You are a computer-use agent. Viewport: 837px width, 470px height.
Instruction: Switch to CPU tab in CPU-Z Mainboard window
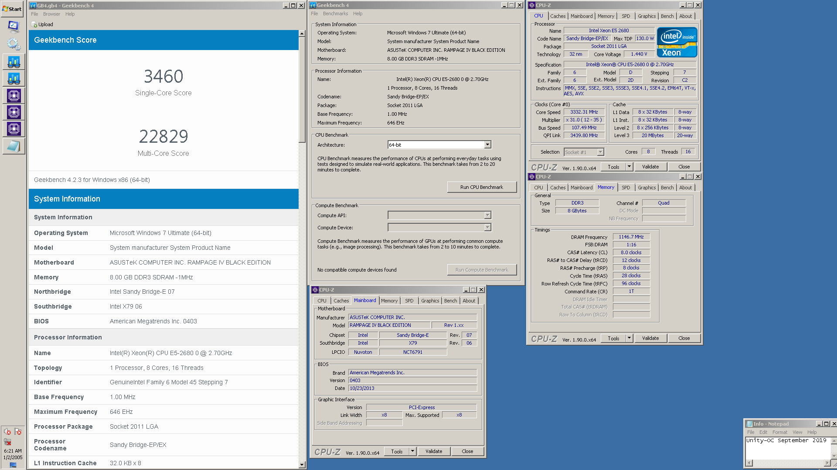tap(322, 301)
